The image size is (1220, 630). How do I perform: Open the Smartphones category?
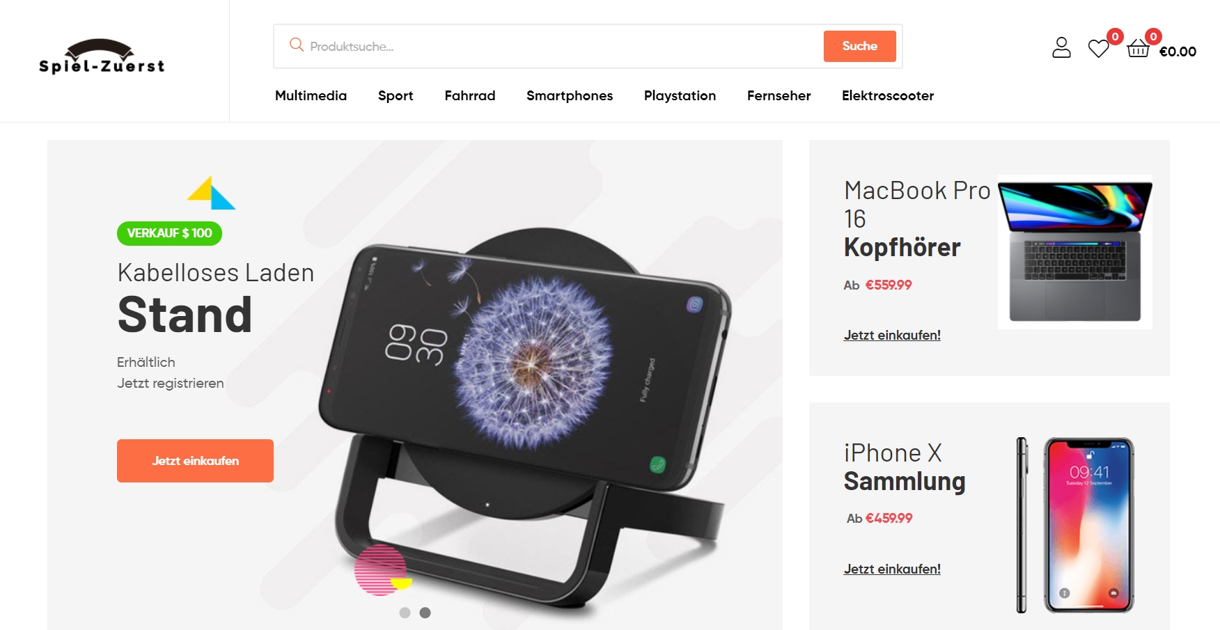[570, 95]
